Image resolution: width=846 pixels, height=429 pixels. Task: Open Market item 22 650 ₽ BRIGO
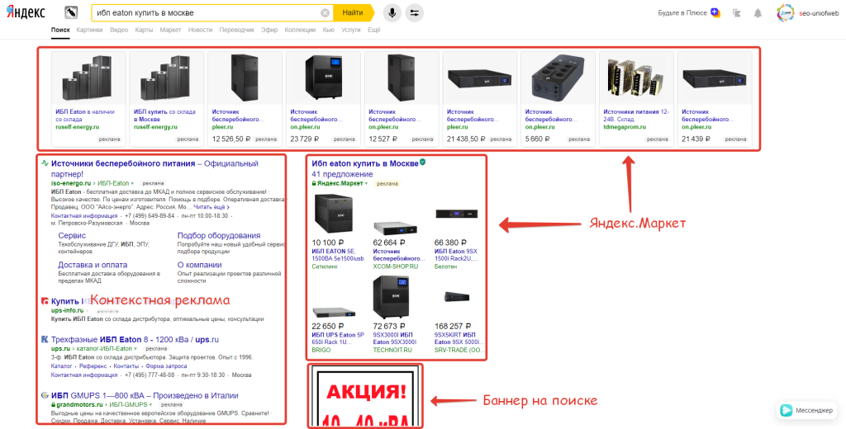coord(339,314)
